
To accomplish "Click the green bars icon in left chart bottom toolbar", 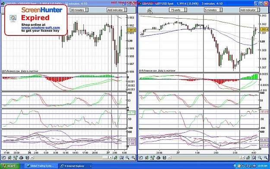I will click(x=10, y=157).
